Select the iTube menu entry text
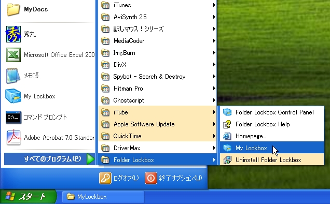The image size is (330, 204). pyautogui.click(x=121, y=112)
